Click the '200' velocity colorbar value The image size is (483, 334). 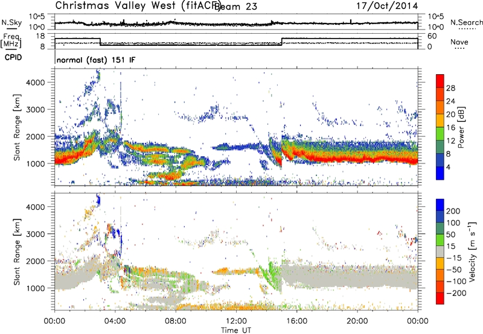pos(453,211)
